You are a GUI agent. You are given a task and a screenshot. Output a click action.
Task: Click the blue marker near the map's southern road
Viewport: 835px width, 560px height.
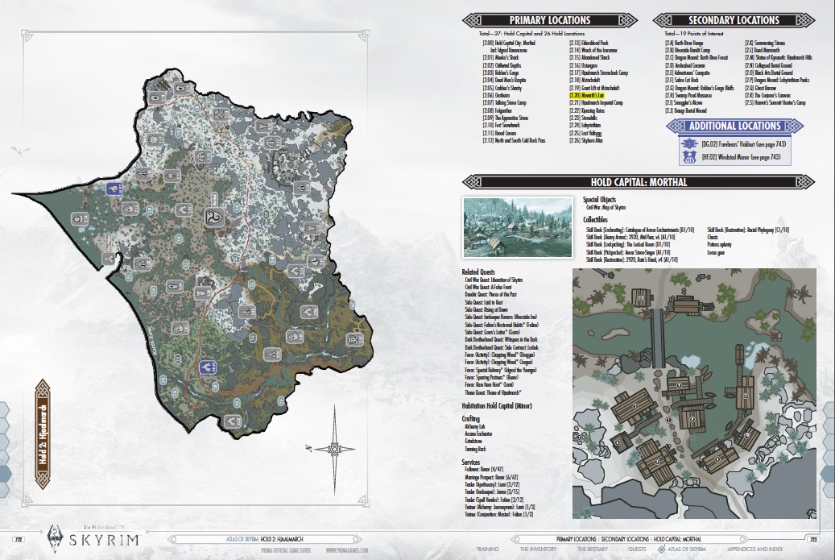207,367
